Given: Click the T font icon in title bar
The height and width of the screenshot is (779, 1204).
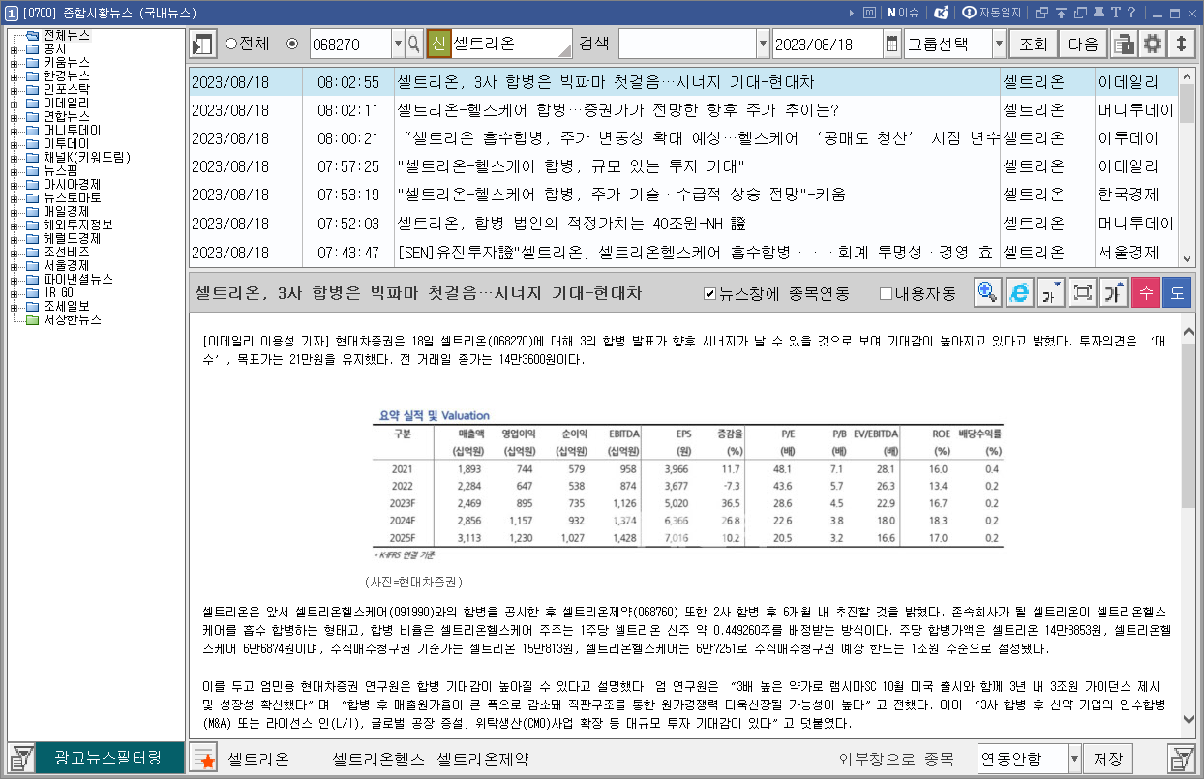Looking at the screenshot, I should 1116,13.
